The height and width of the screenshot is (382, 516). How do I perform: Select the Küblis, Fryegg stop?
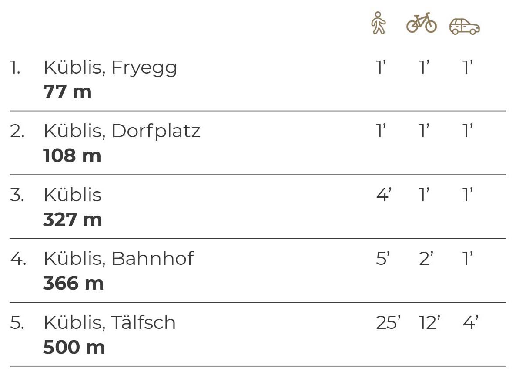(x=111, y=68)
